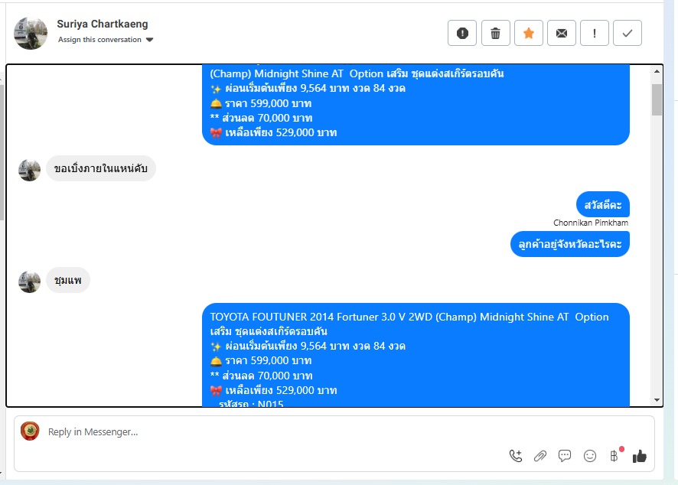Start a call with the phone plus icon

(516, 456)
